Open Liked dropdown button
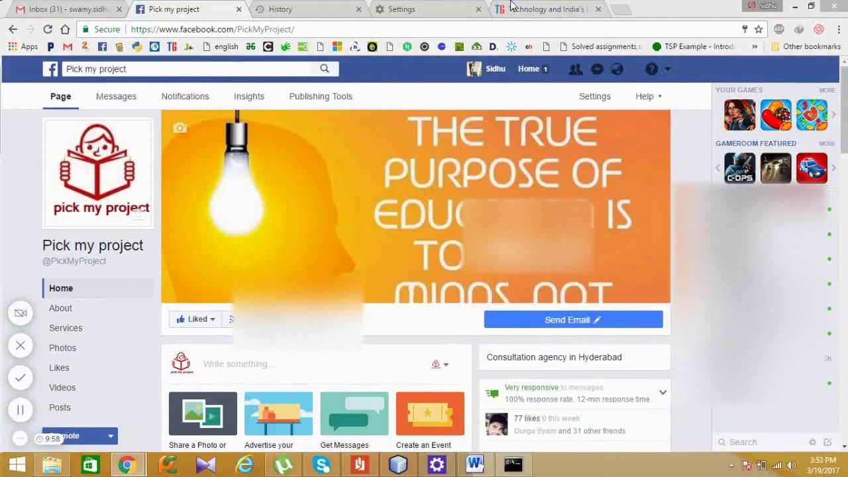 (x=195, y=319)
